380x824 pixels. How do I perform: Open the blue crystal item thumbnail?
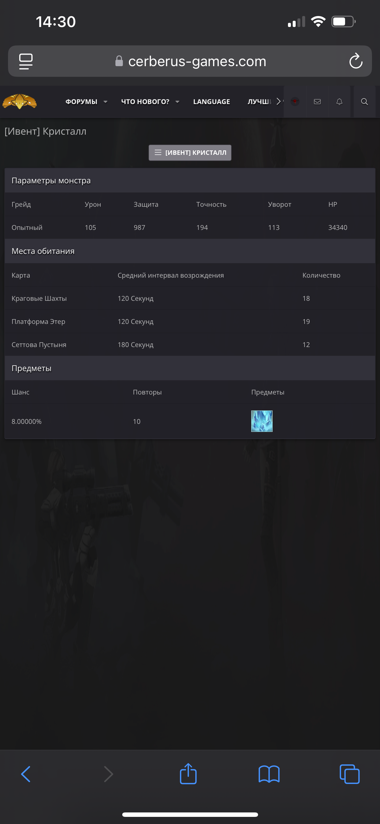point(262,421)
